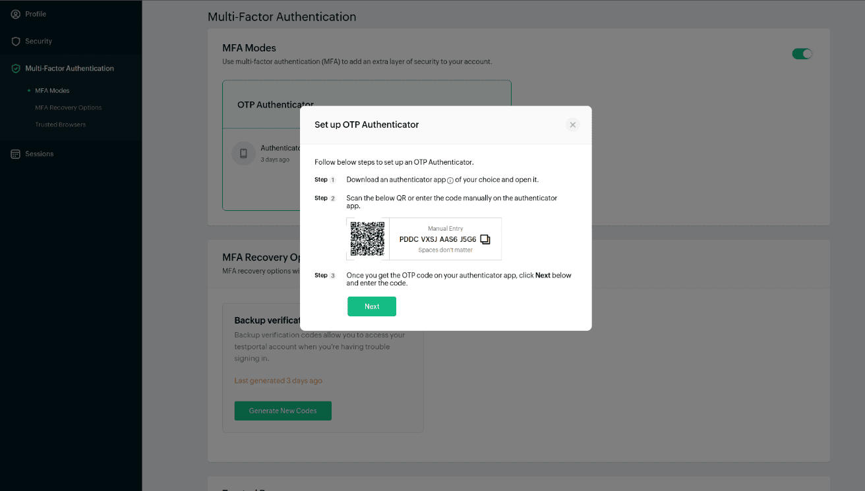The width and height of the screenshot is (865, 491).
Task: Open the Sessions page
Action: pyautogui.click(x=40, y=154)
